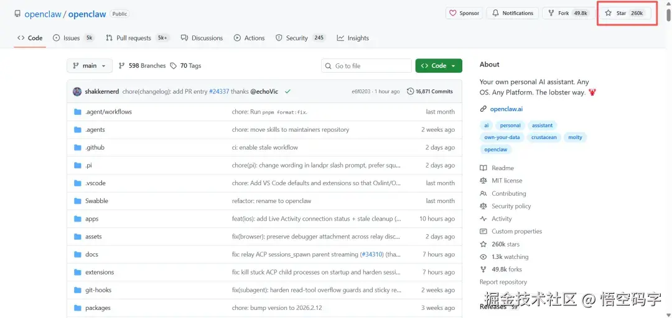Screen dimensions: 672x318
Task: View 70 Tags link
Action: coord(185,66)
